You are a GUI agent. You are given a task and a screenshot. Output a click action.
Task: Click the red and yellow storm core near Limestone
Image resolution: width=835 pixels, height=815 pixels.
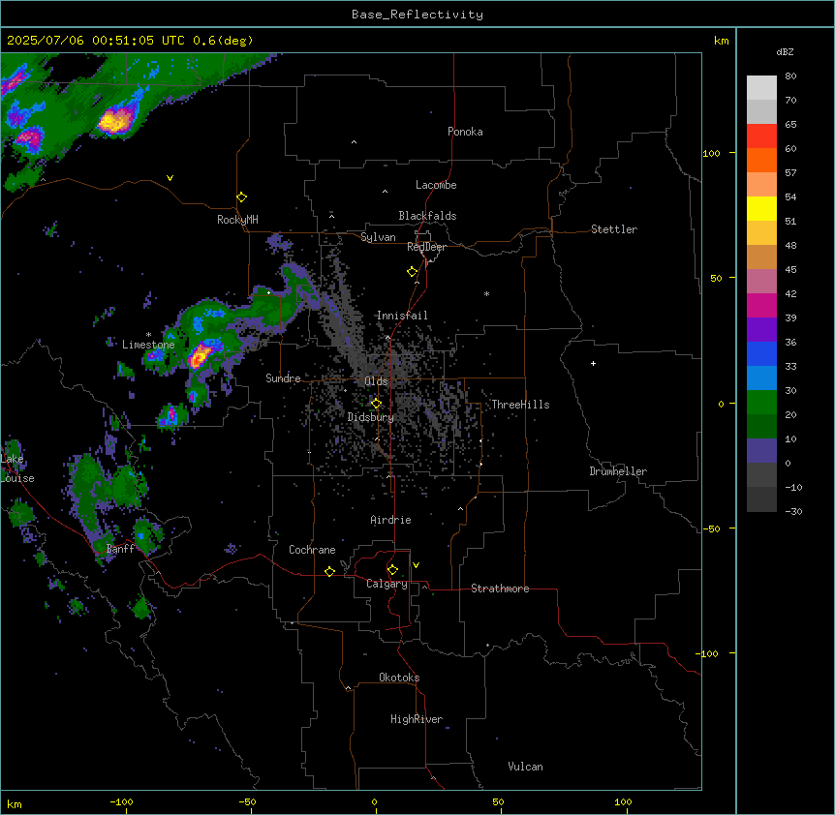click(200, 355)
